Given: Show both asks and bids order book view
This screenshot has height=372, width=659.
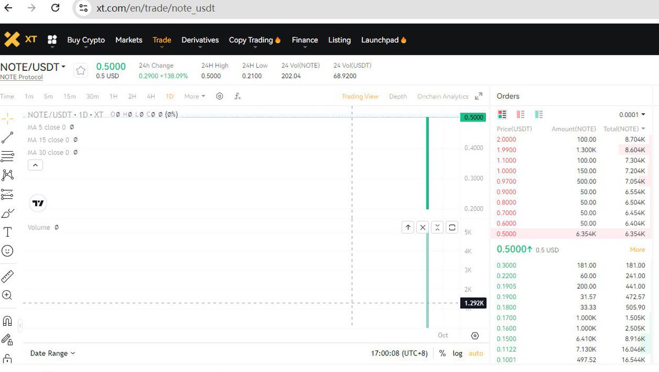Looking at the screenshot, I should 502,114.
